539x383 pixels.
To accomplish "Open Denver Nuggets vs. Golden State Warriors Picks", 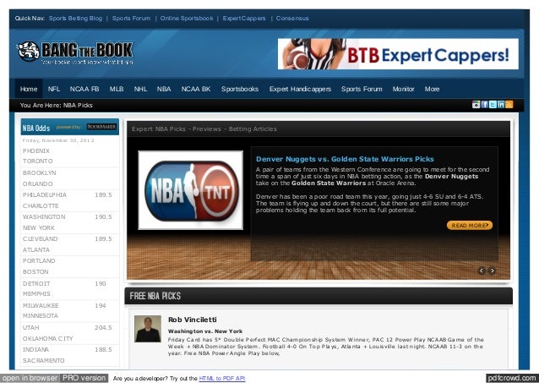I will pos(345,159).
